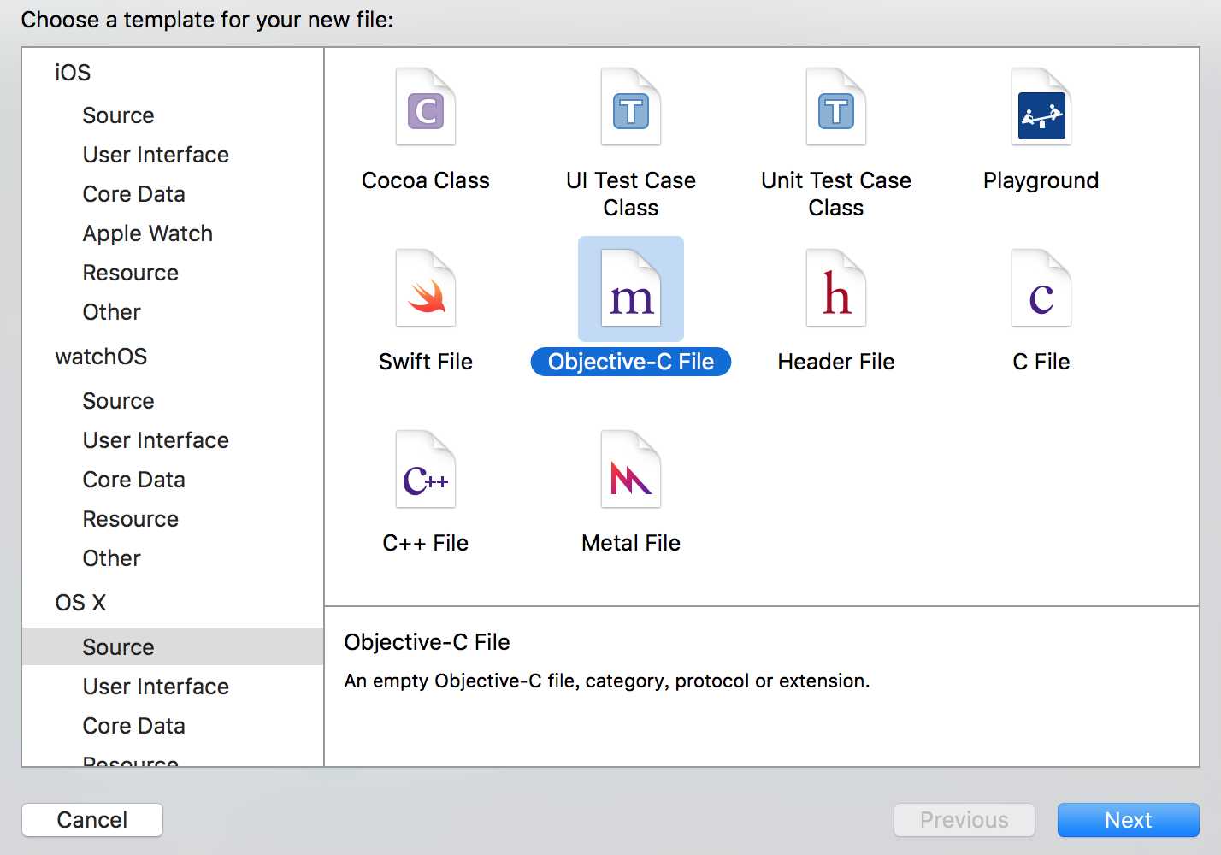Select the highlighted Source under OS X
This screenshot has height=855, width=1221.
[173, 646]
